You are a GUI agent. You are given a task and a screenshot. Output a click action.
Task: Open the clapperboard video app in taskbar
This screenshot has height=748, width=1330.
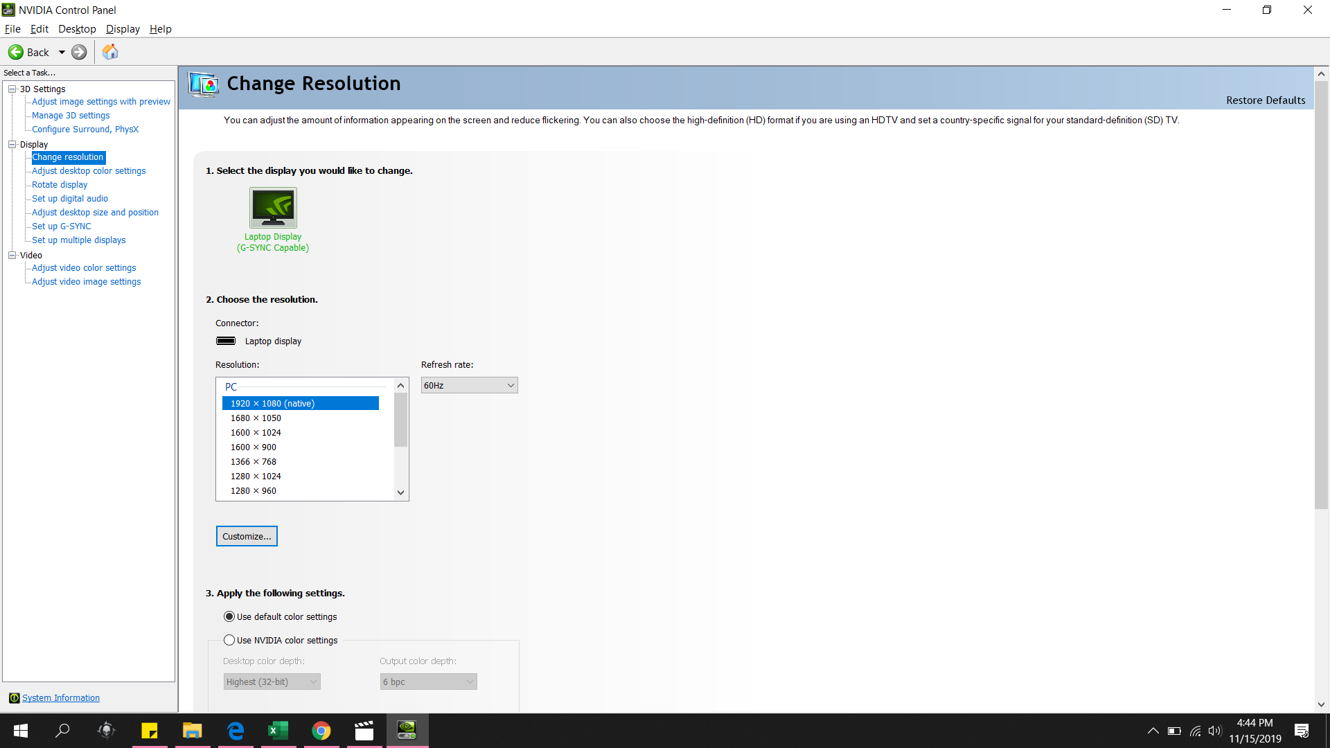pyautogui.click(x=364, y=731)
